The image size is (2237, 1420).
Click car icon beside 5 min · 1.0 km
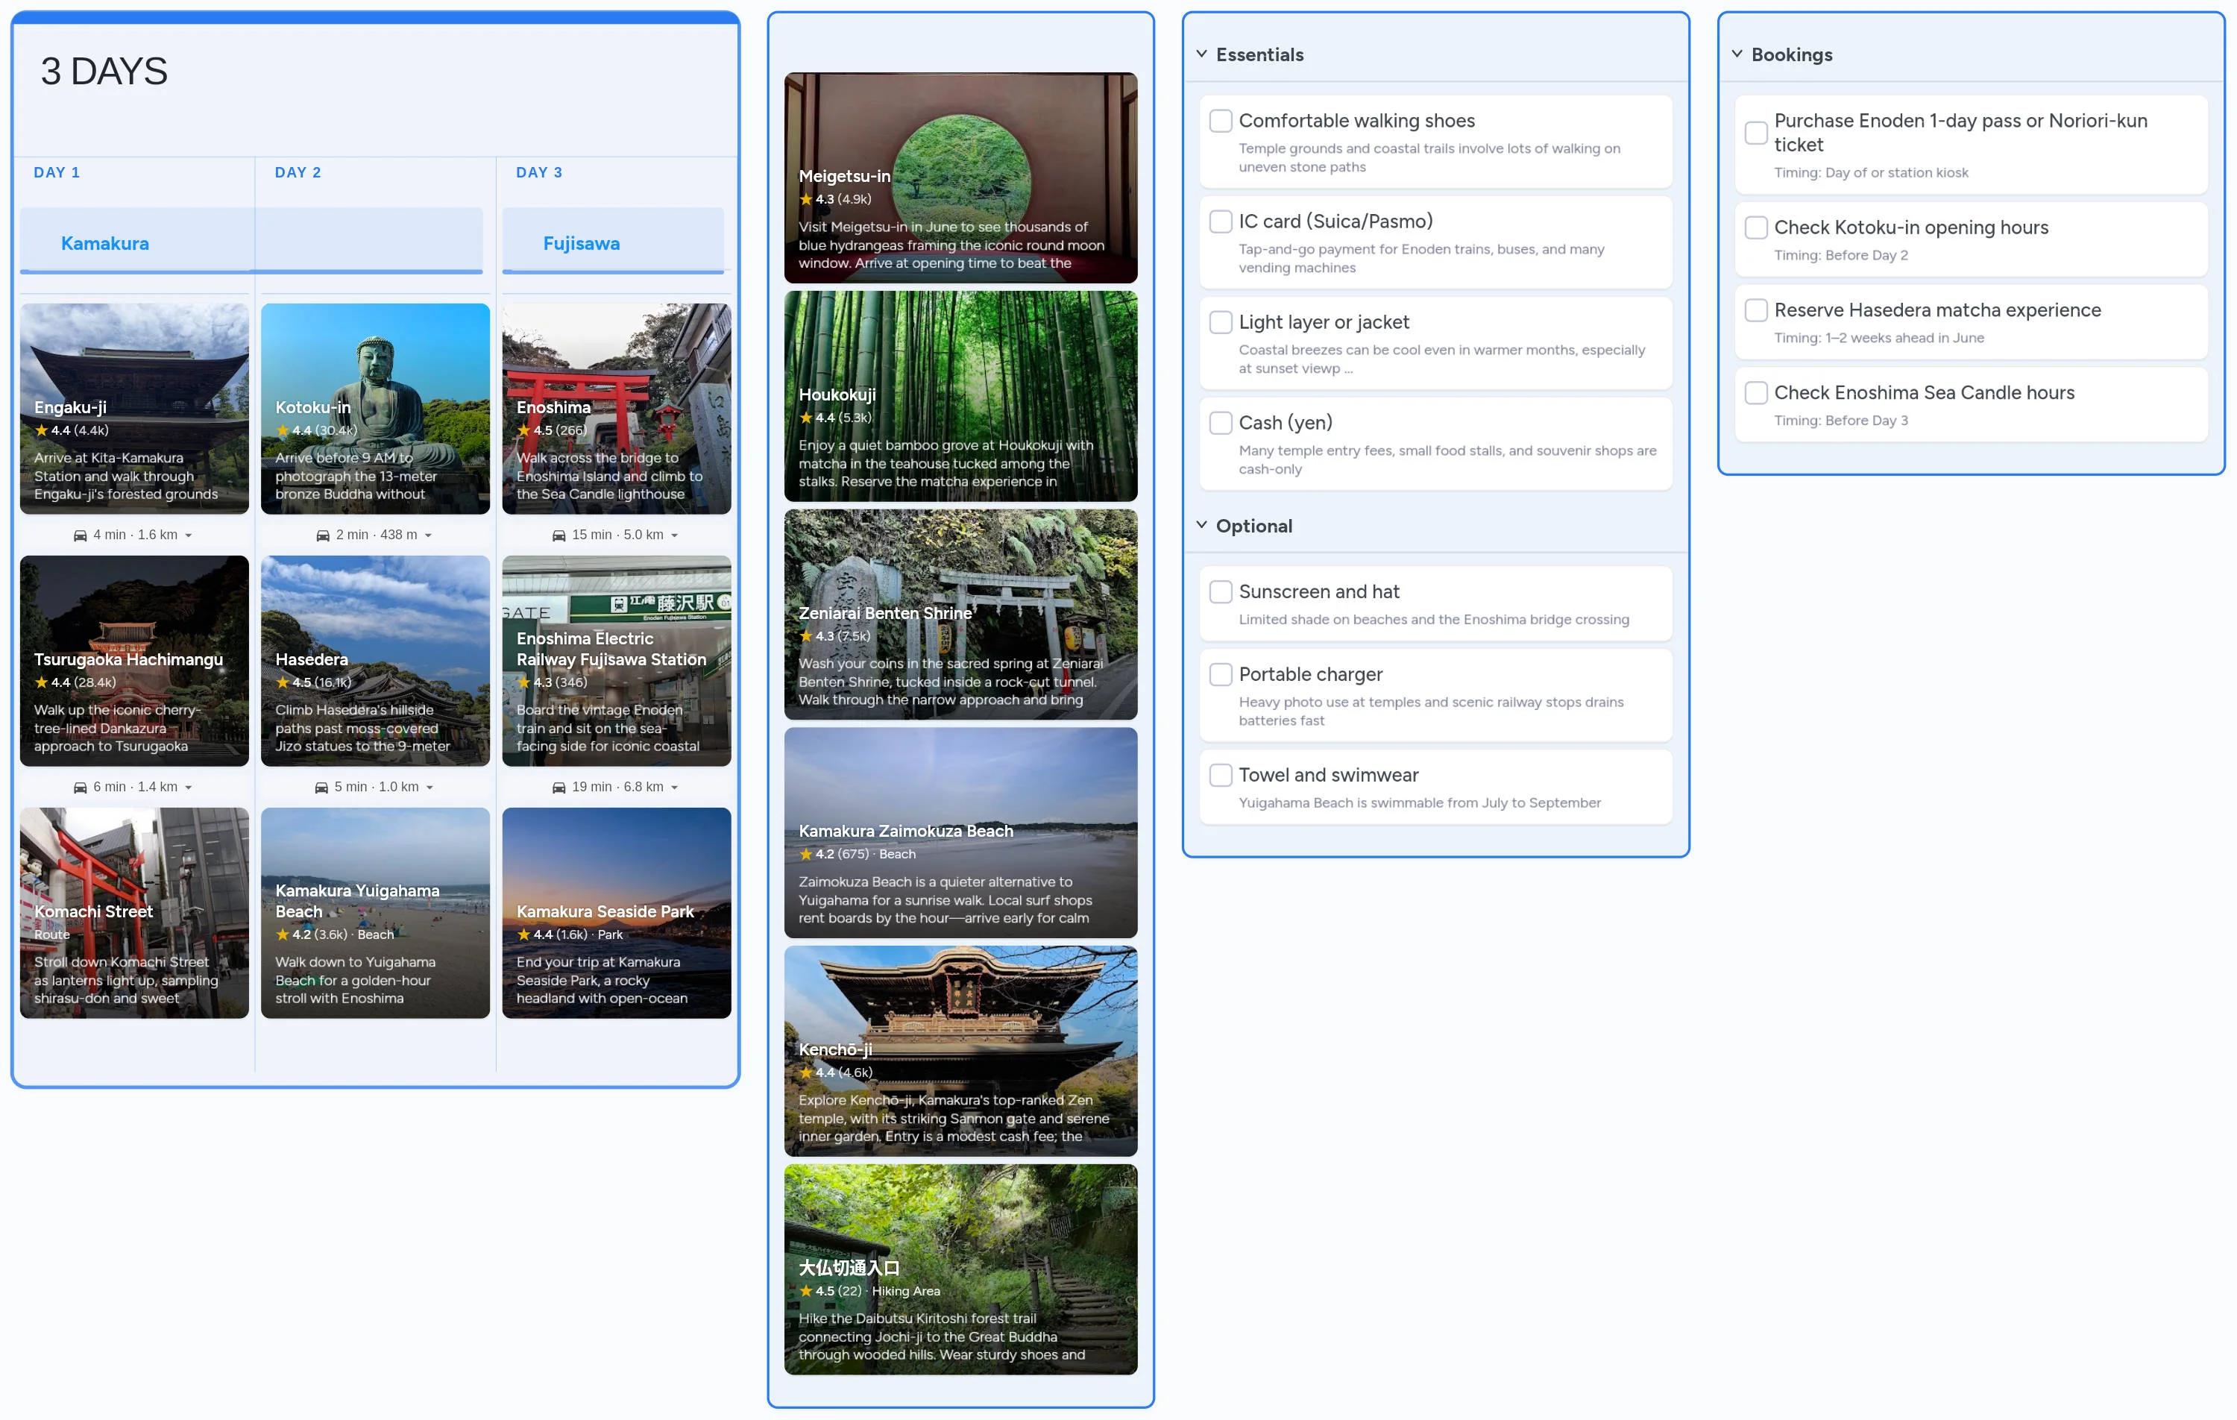coord(321,787)
